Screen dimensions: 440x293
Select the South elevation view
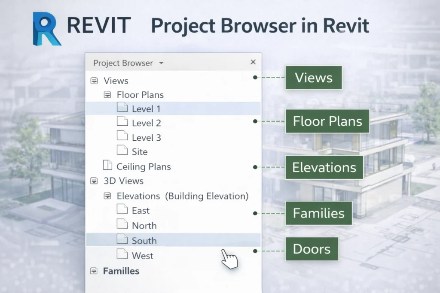(x=144, y=240)
